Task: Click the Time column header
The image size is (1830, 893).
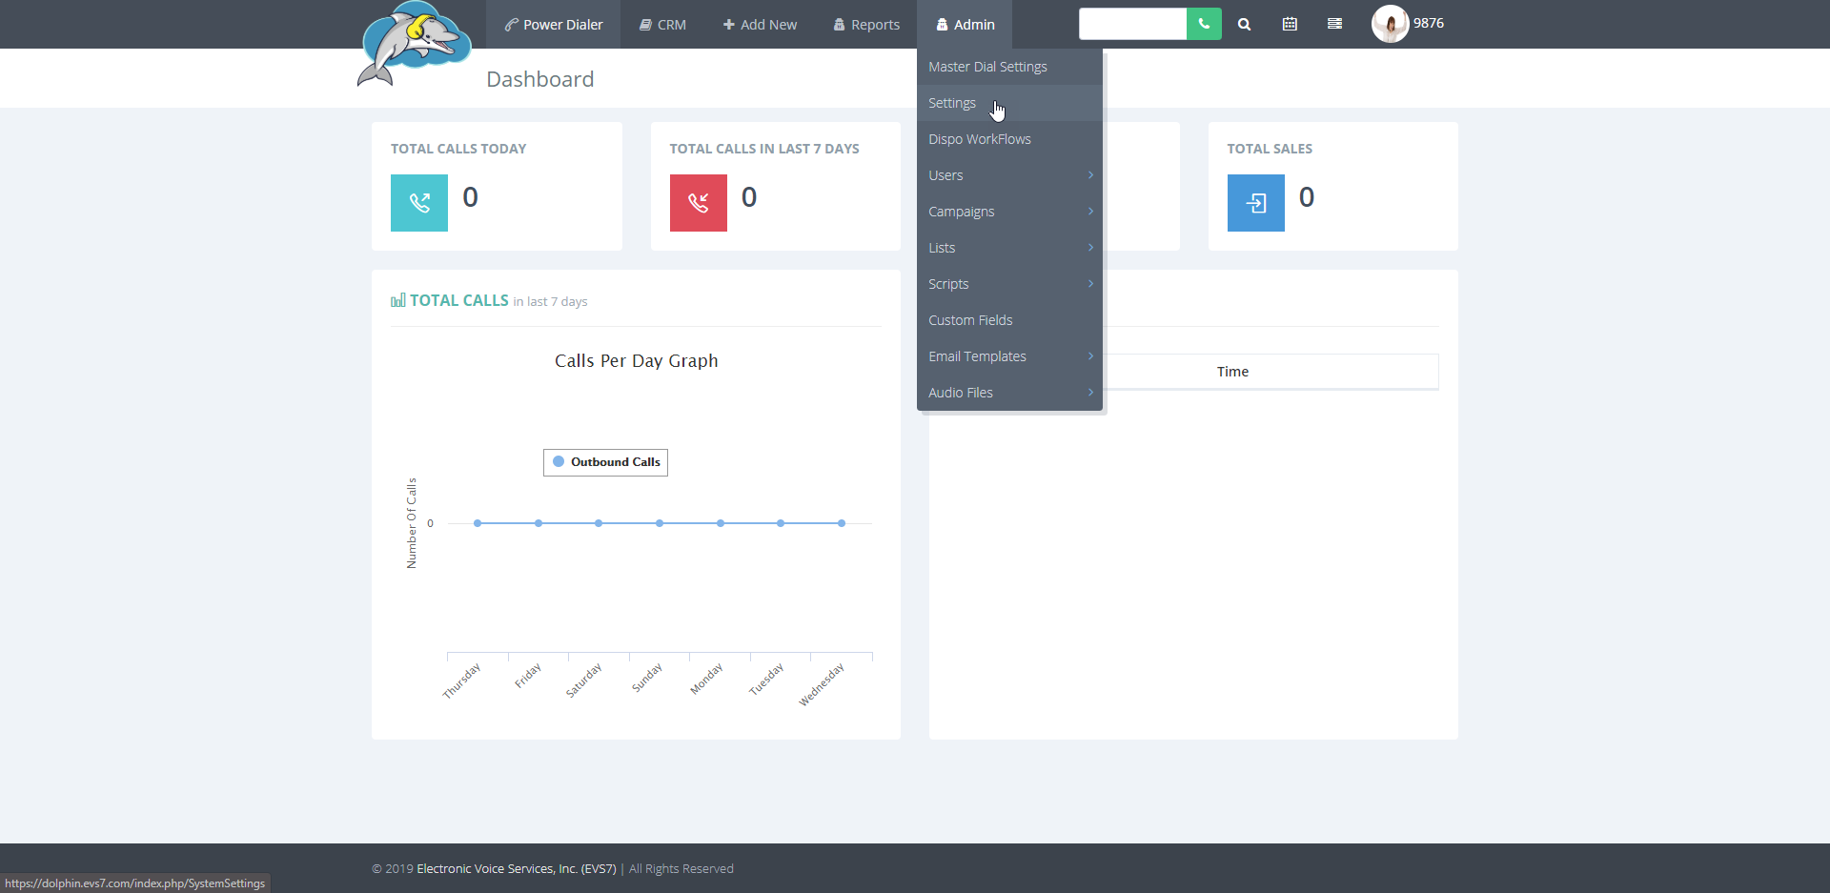Action: 1232,372
